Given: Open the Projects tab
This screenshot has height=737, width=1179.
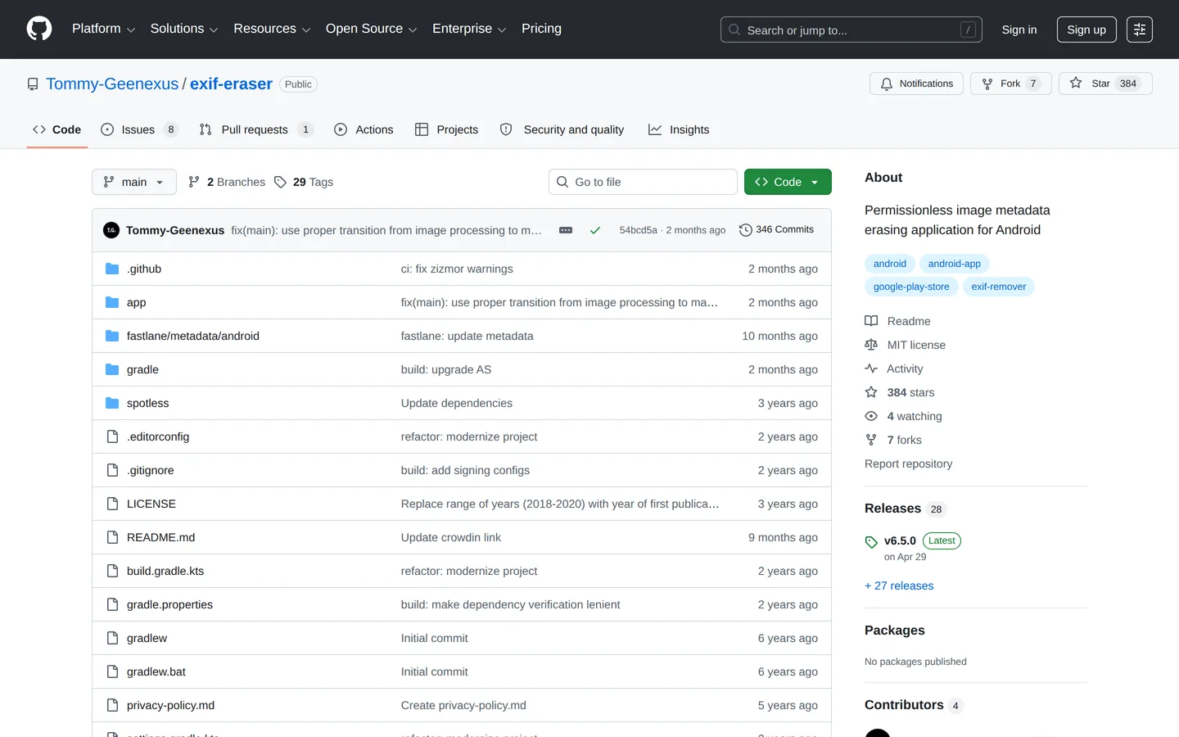Looking at the screenshot, I should point(447,129).
